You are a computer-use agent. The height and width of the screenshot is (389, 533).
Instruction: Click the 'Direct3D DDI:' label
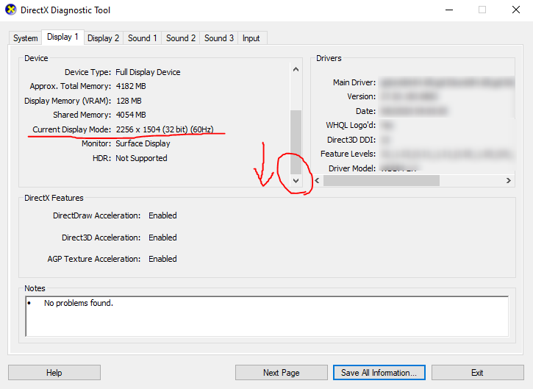pos(351,140)
